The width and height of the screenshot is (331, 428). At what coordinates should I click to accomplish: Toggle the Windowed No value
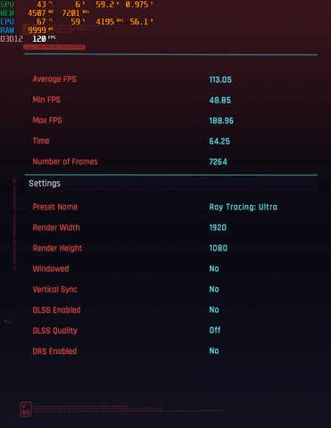214,268
